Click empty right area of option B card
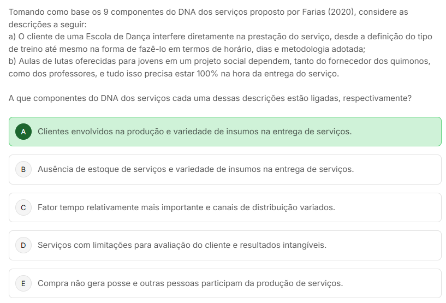The image size is (446, 303). pyautogui.click(x=399, y=169)
